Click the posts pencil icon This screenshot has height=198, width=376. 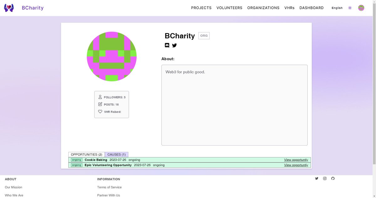(100, 104)
